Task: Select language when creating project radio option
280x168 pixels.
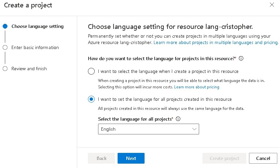Action: tap(91, 71)
